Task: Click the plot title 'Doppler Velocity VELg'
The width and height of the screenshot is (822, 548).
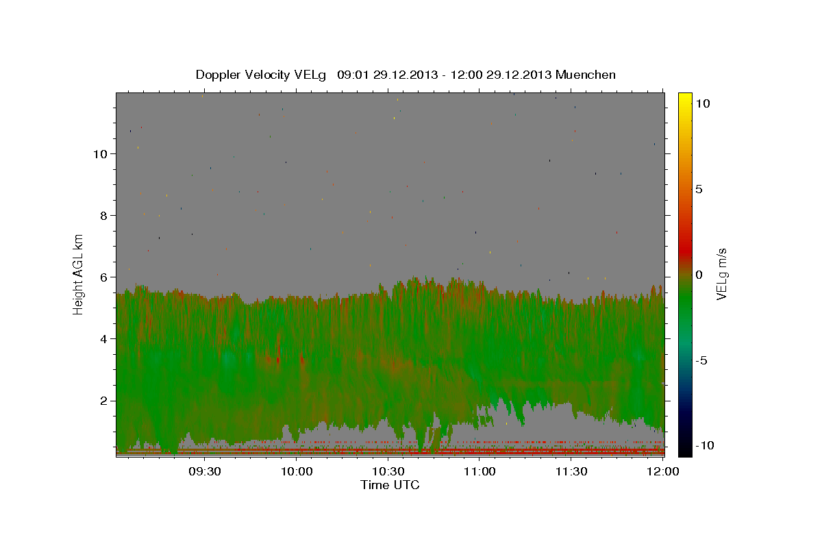Action: pos(261,75)
